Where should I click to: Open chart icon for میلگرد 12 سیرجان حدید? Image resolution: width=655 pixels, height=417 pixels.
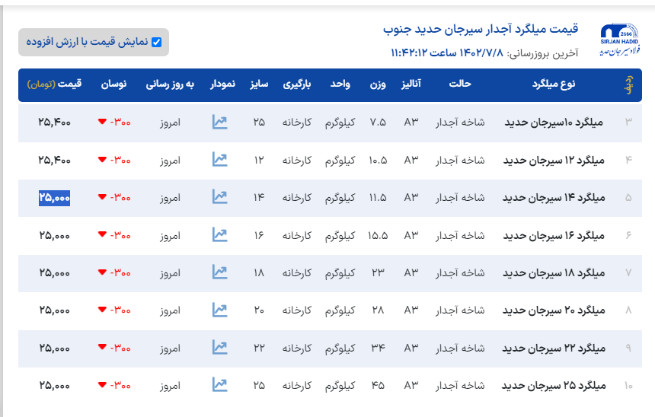[219, 160]
